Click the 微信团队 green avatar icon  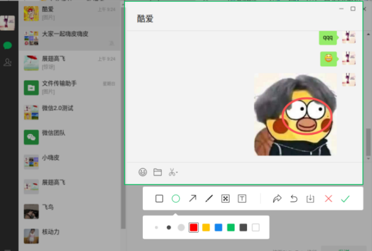coord(31,137)
